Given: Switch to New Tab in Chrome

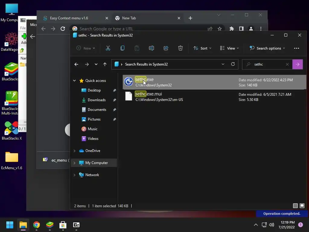Looking at the screenshot, I should click(148, 18).
